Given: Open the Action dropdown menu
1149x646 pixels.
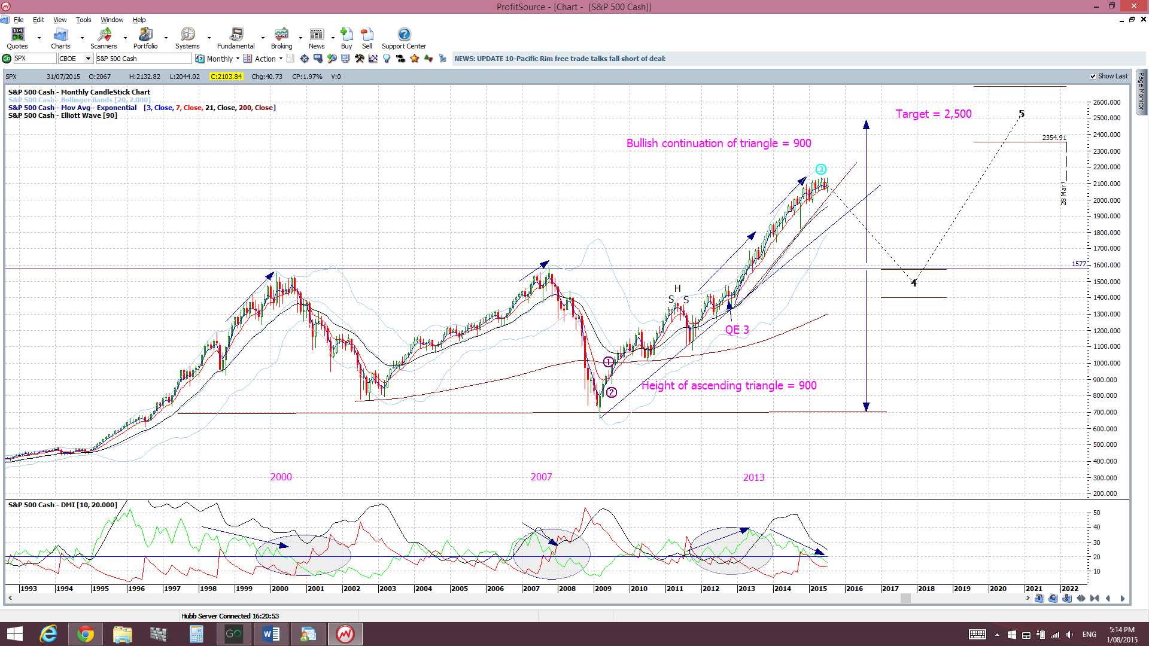Looking at the screenshot, I should coord(263,59).
